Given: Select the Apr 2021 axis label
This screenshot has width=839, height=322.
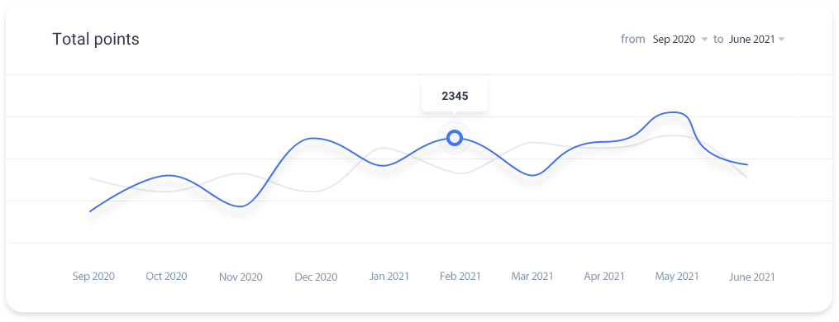Looking at the screenshot, I should [604, 277].
